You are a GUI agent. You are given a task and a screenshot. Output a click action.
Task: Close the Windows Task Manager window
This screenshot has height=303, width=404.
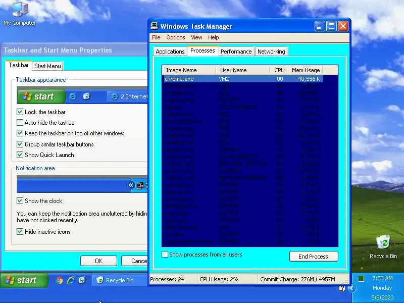coord(343,26)
